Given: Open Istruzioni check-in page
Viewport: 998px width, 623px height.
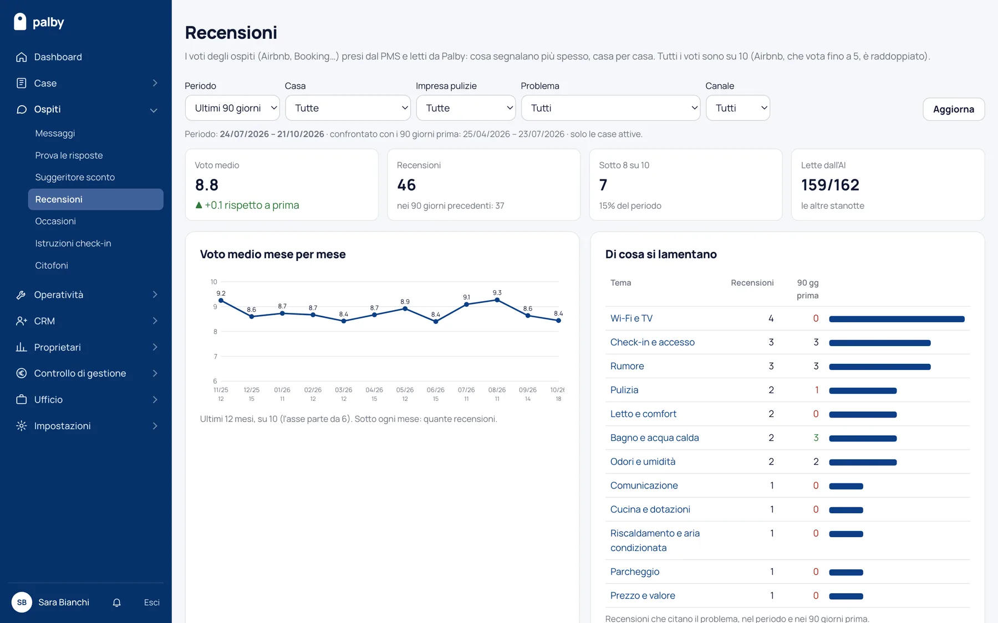Looking at the screenshot, I should point(73,243).
